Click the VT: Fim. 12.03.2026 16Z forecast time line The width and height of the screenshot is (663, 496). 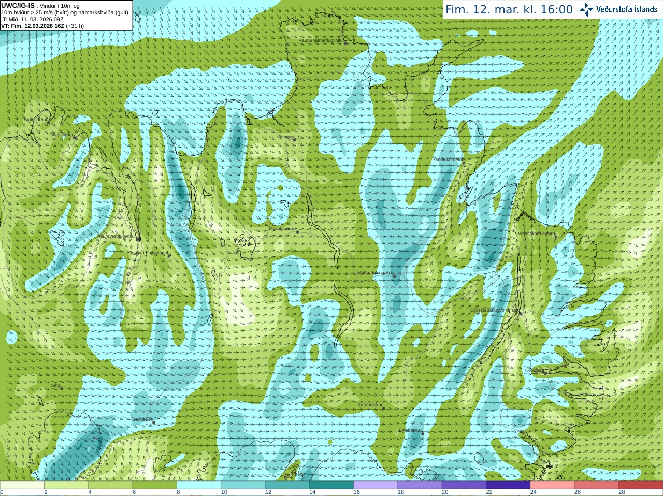42,26
